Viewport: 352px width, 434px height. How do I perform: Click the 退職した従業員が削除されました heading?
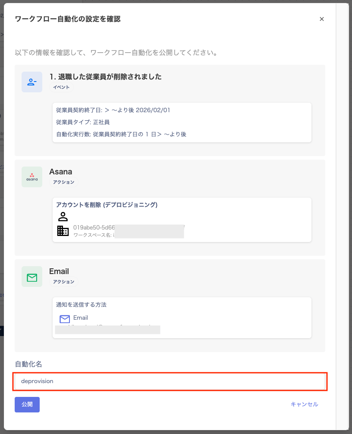(x=105, y=77)
